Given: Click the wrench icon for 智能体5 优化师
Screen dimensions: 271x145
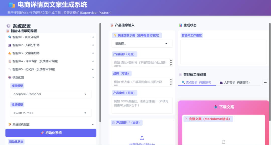Looking at the screenshot, I should (10, 69).
